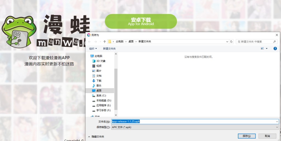Click the Forward arrow in Save As dialog

click(x=95, y=42)
